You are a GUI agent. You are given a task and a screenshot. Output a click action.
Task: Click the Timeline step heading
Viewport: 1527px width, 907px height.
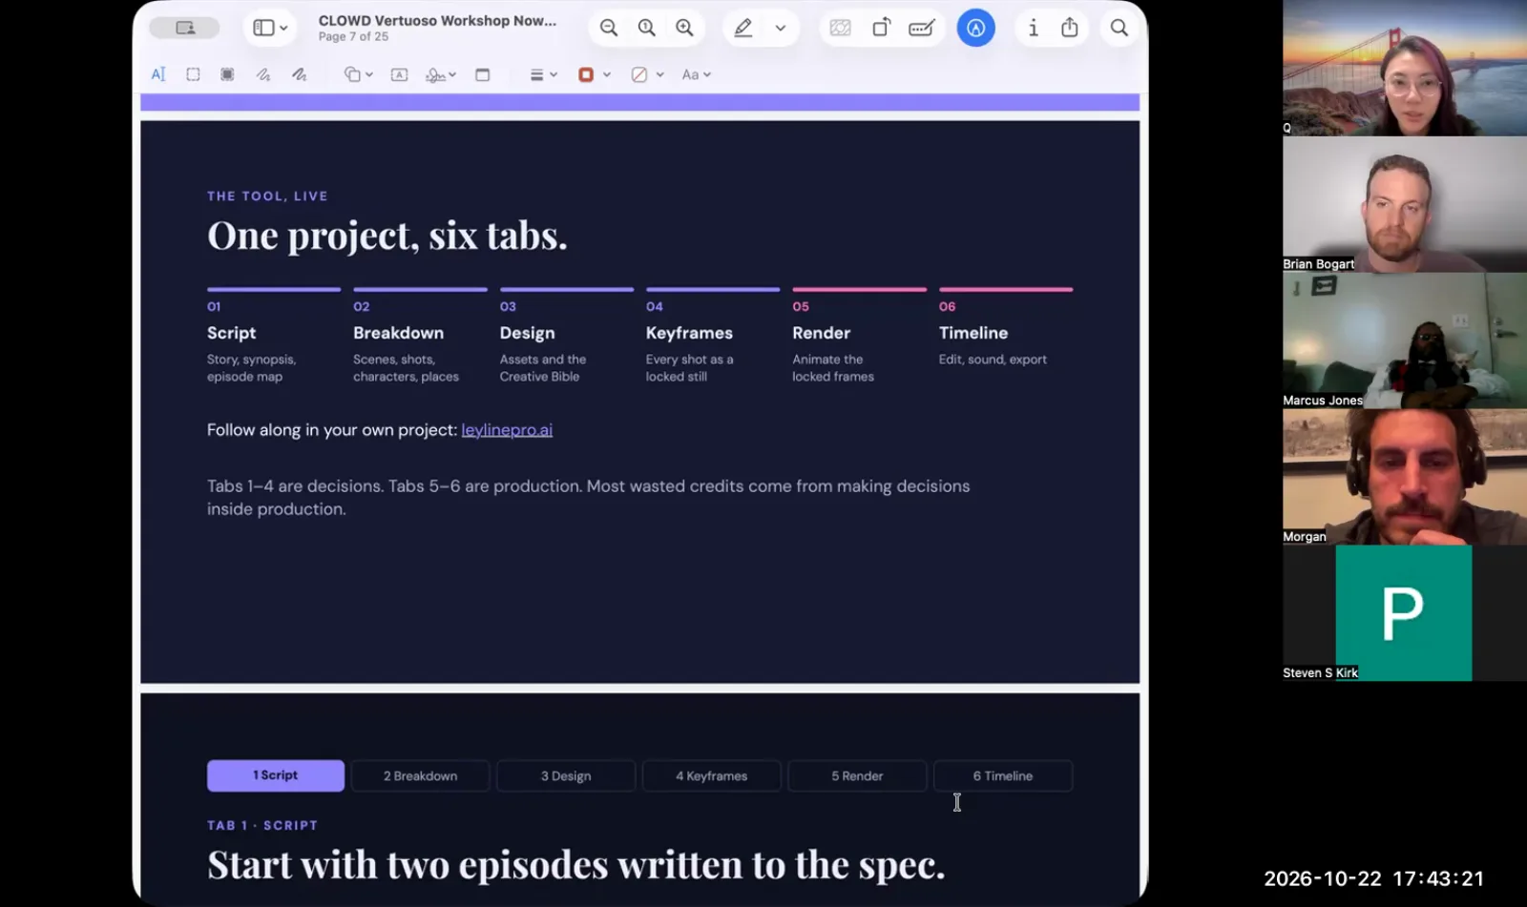(x=973, y=333)
